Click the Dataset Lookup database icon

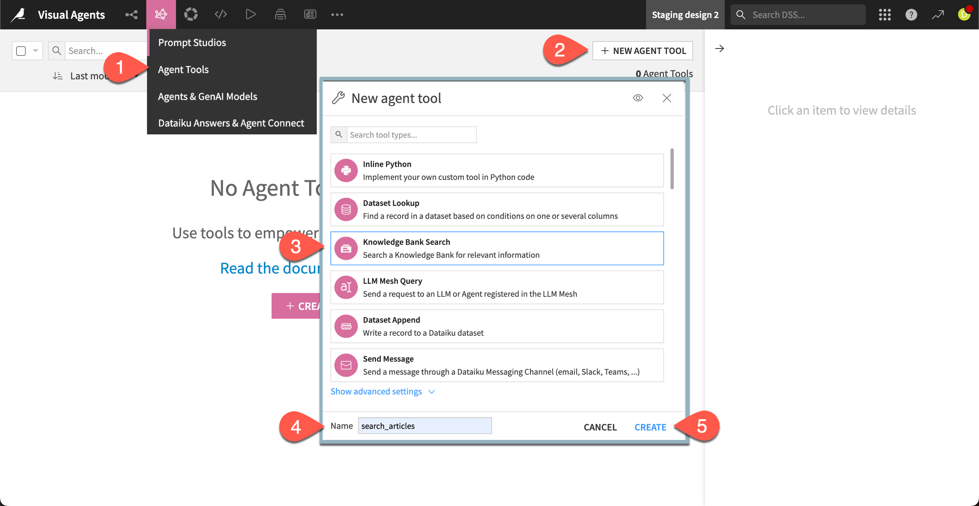point(346,209)
